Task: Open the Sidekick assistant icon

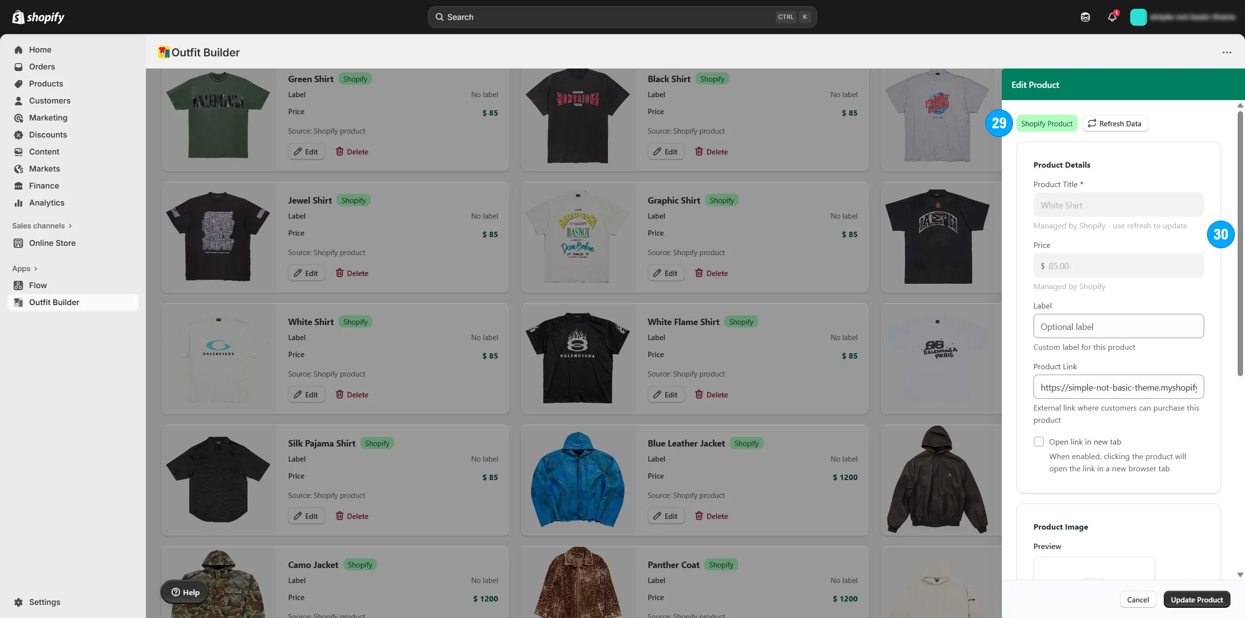Action: tap(1085, 17)
